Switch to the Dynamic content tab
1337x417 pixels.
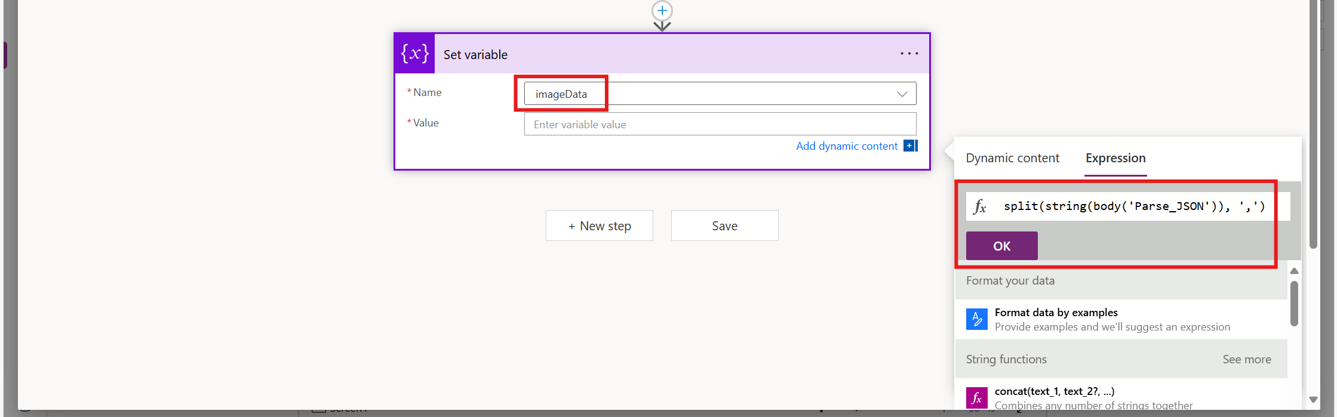pos(1012,158)
